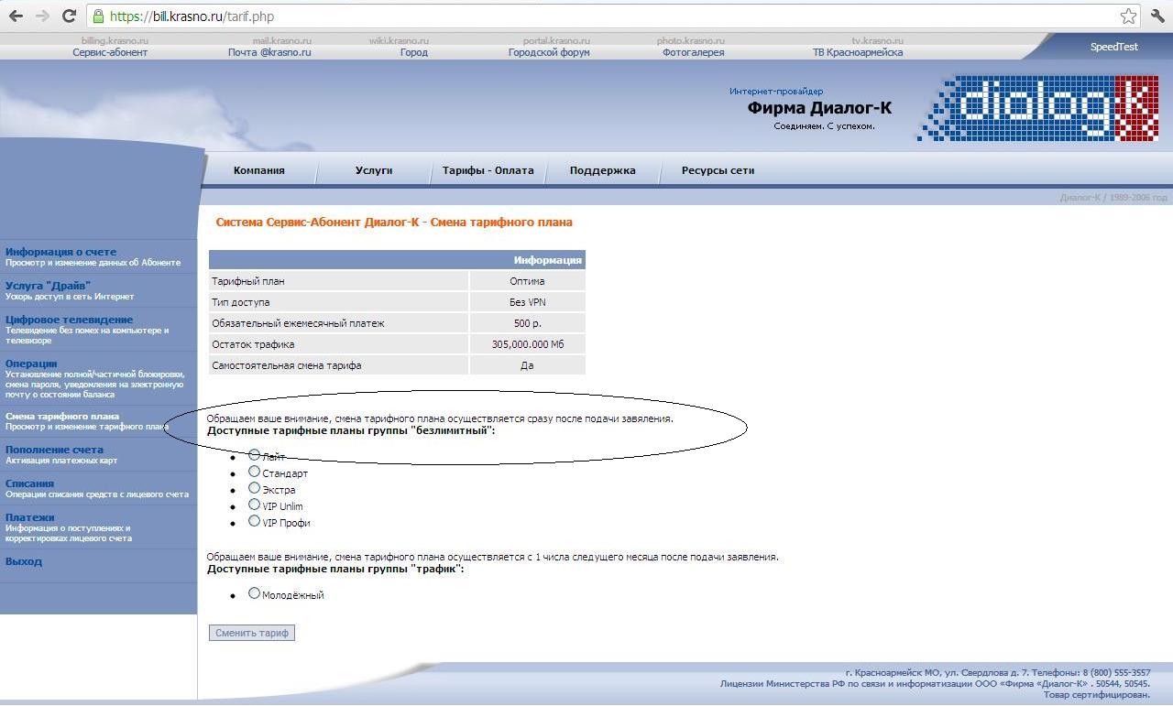
Task: Click the Тип доступа row label
Action: [x=240, y=302]
